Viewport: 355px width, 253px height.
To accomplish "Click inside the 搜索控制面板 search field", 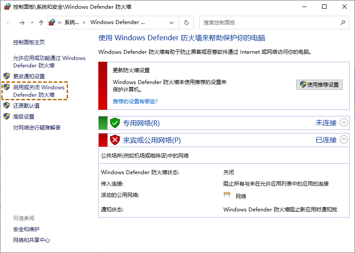I will tap(263, 22).
